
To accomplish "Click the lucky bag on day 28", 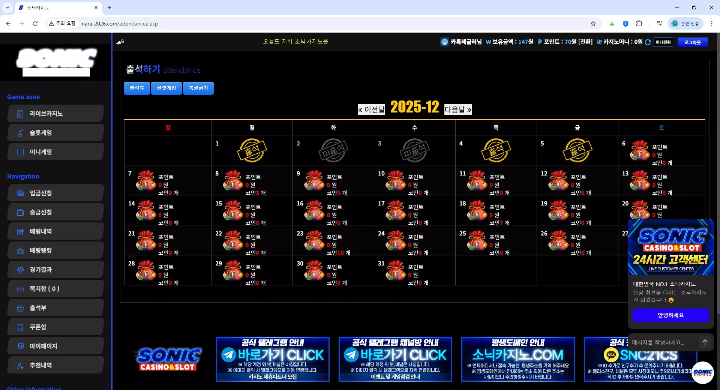I will [146, 270].
